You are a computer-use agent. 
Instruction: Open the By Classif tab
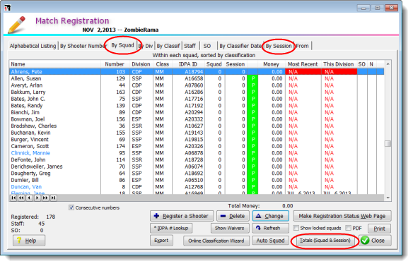[168, 46]
